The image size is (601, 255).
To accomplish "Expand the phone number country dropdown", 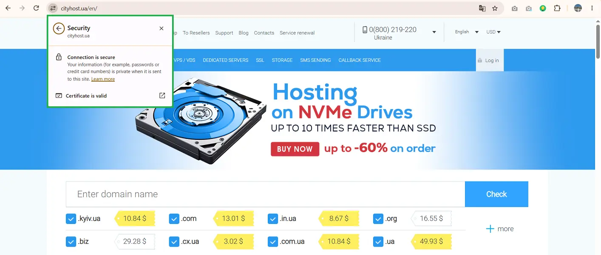I will (434, 32).
